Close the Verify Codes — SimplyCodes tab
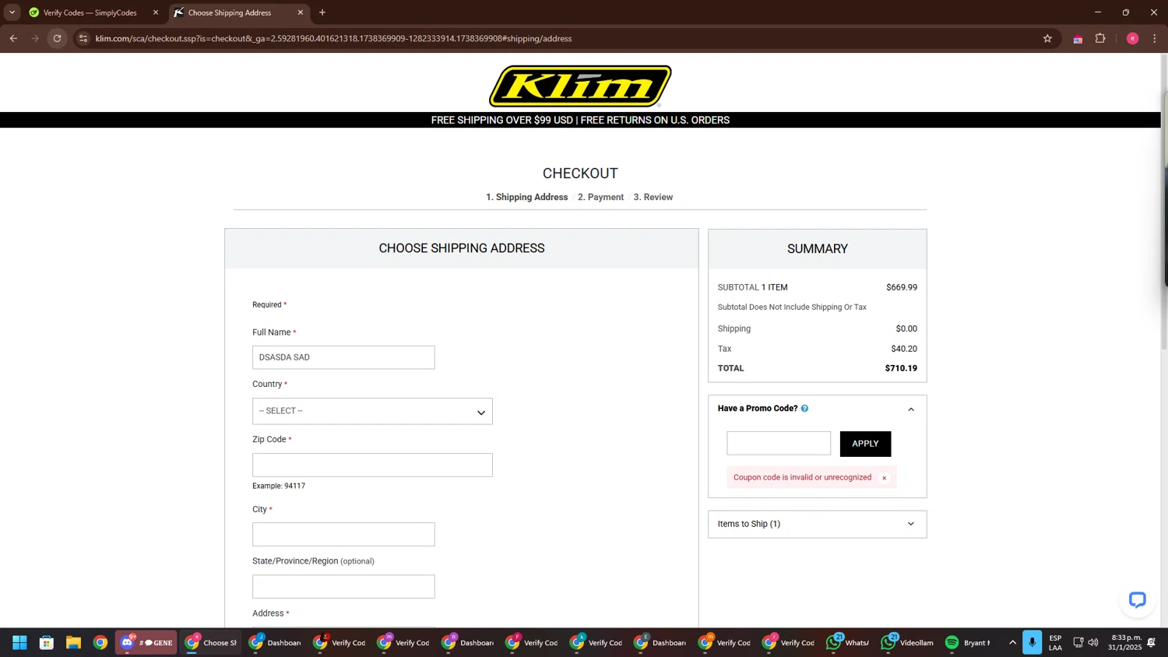 tap(156, 12)
